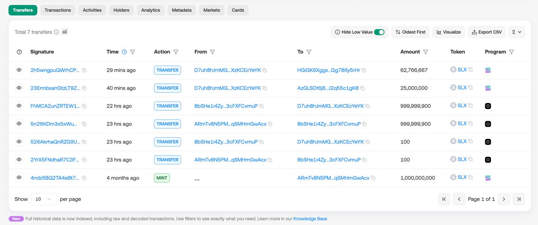Click program icon in 62,766,667 row
This screenshot has width=538, height=225.
click(488, 70)
